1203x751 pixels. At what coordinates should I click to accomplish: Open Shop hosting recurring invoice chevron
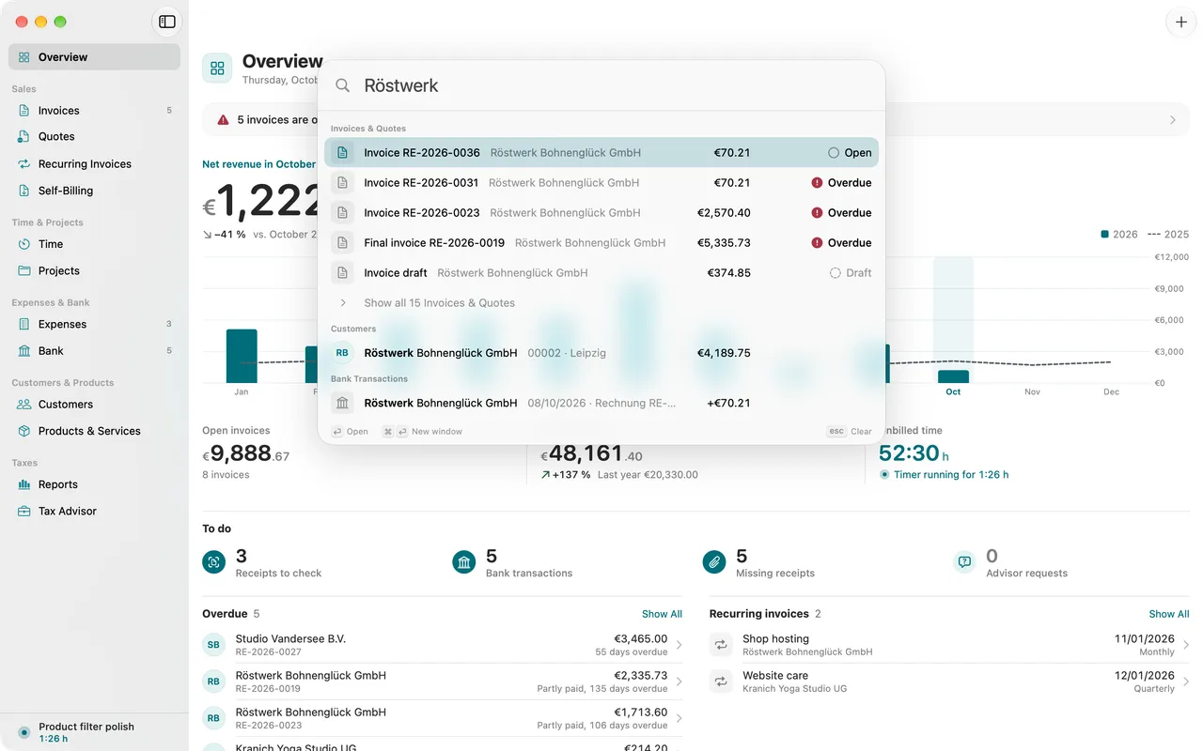(x=1186, y=645)
